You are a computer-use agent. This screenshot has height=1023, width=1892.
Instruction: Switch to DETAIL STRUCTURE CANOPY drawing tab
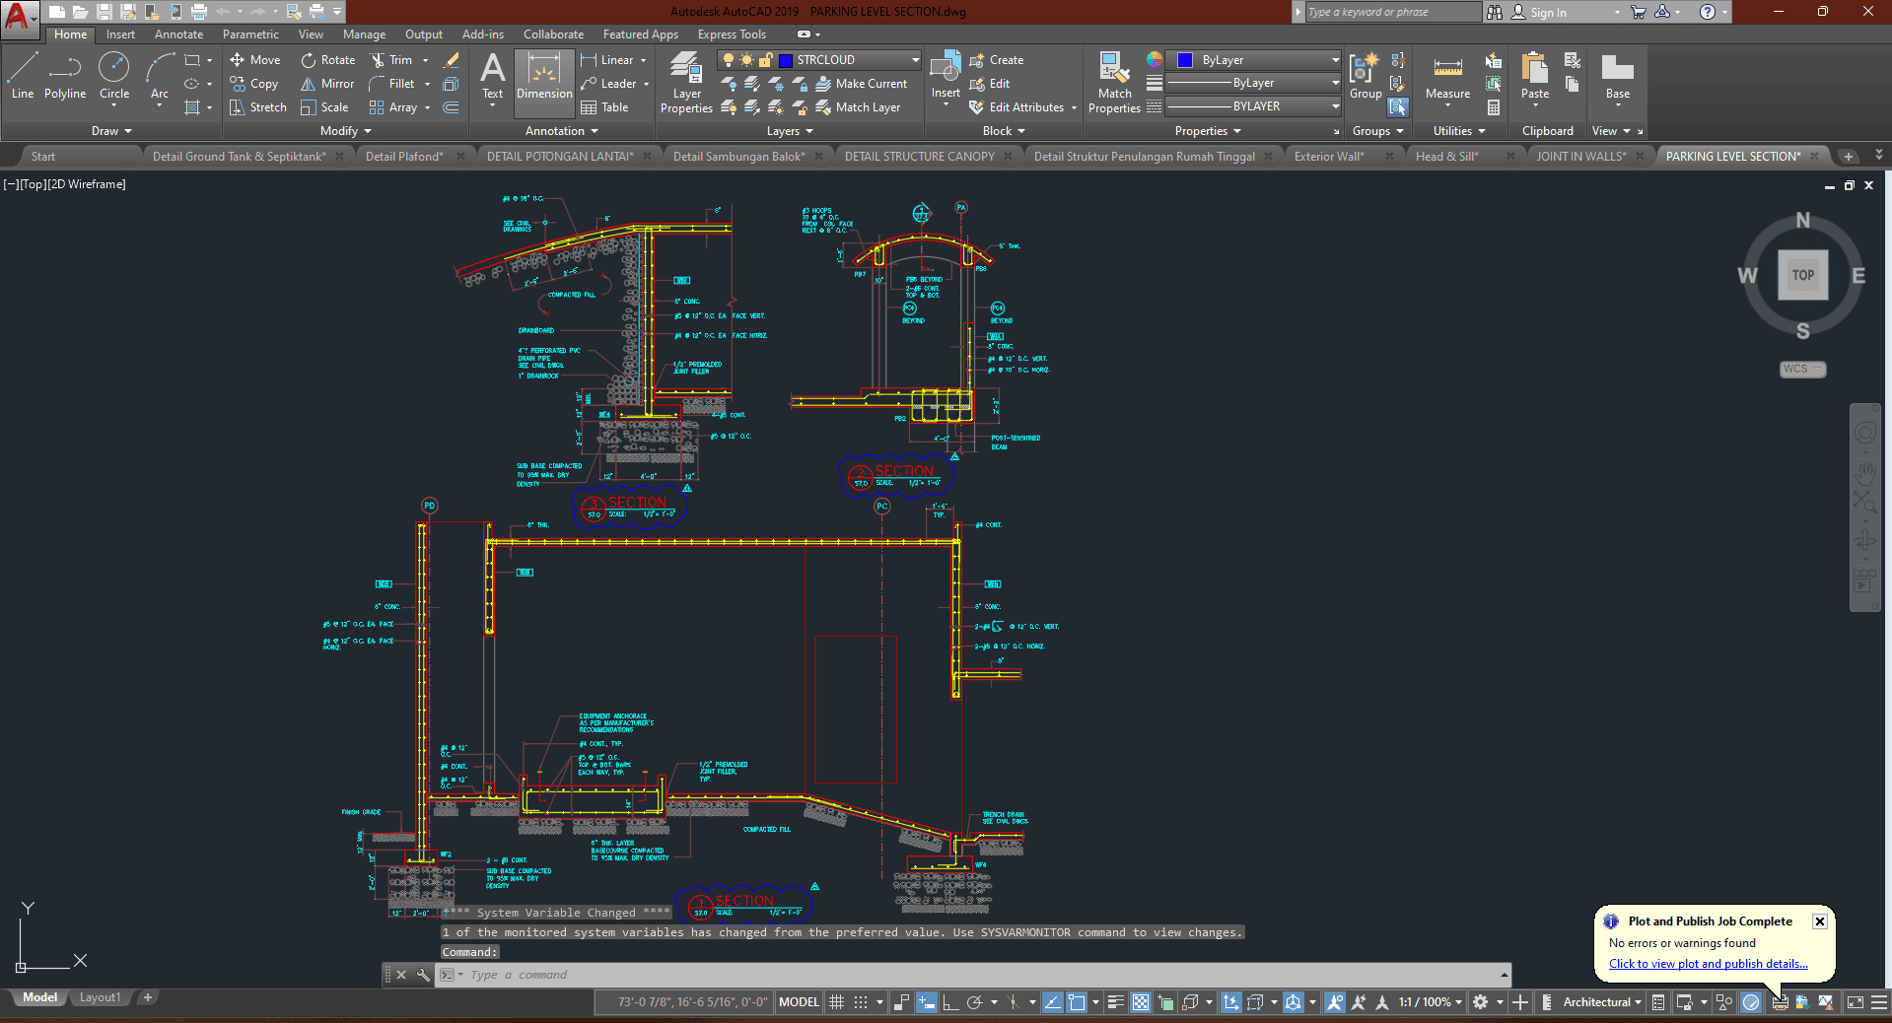(x=919, y=157)
